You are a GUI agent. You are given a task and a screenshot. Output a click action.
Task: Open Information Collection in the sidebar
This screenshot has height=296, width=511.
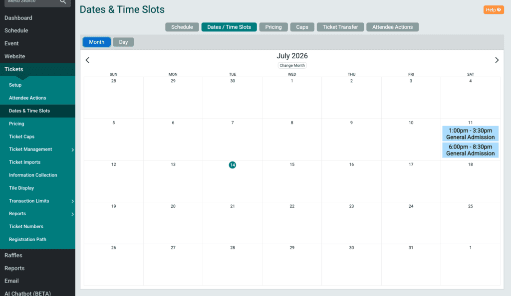pos(33,175)
